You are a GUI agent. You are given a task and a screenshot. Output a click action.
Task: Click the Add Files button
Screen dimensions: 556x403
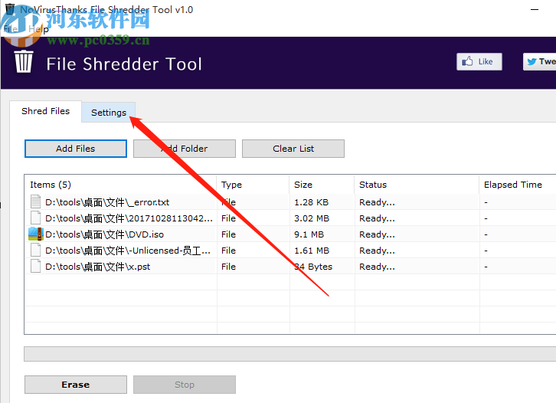tap(76, 149)
